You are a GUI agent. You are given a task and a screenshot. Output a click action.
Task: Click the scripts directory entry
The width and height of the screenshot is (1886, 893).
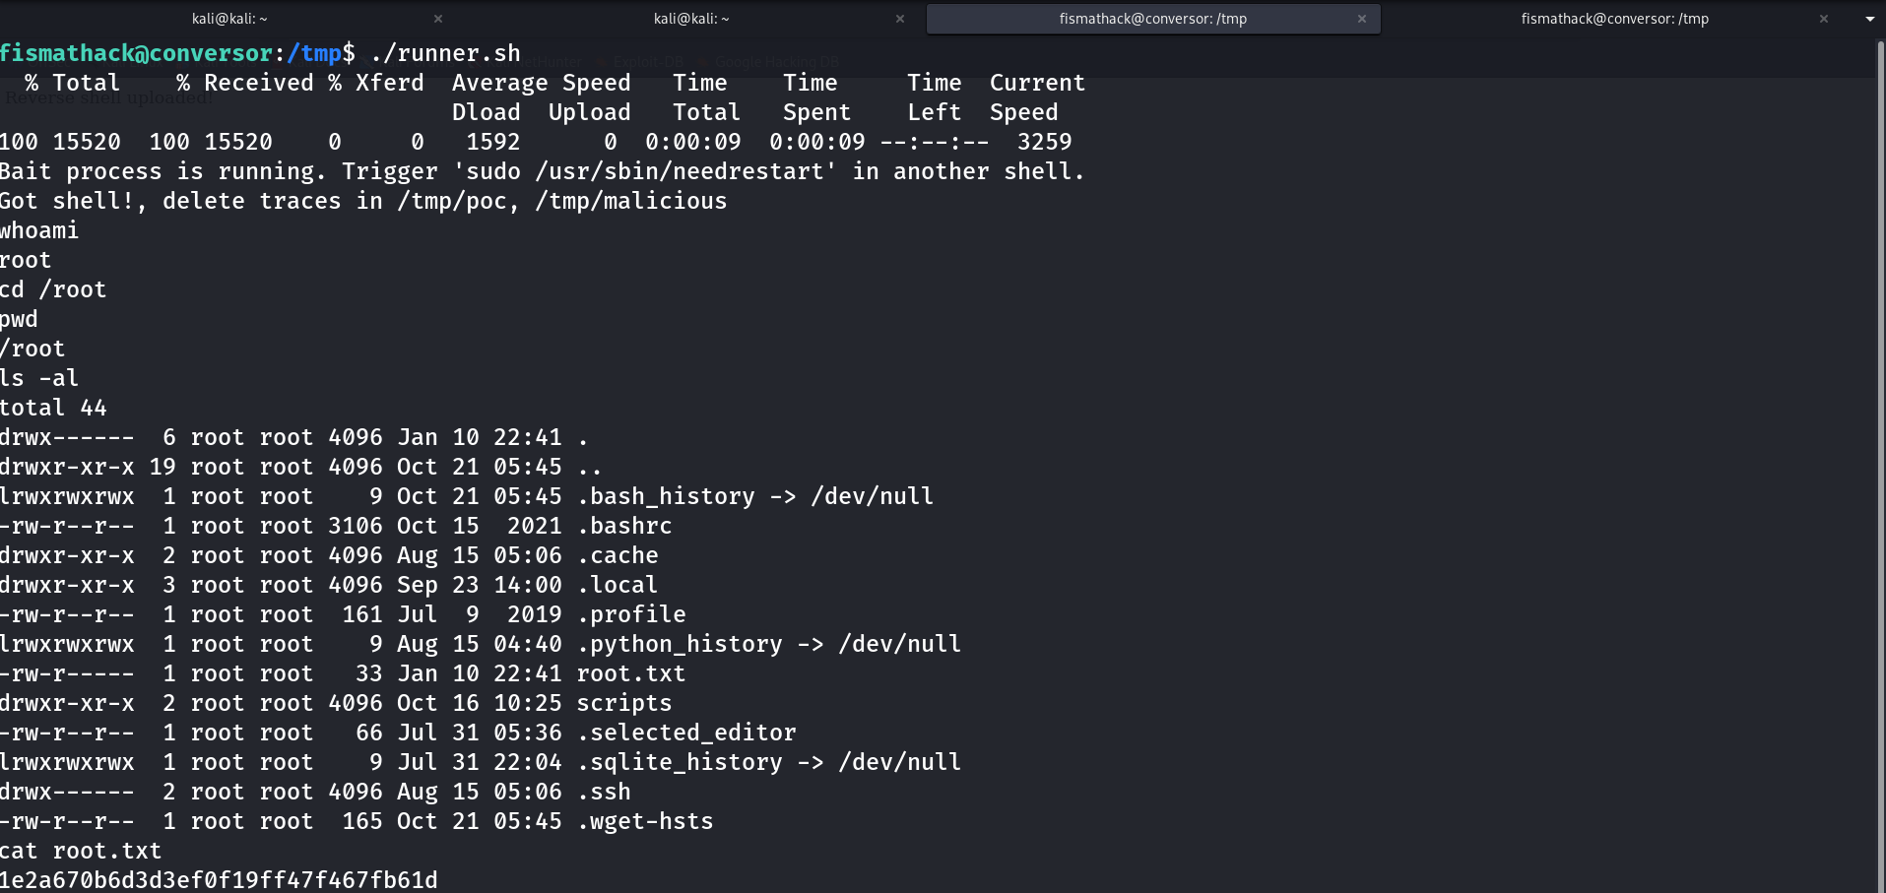[x=624, y=703]
